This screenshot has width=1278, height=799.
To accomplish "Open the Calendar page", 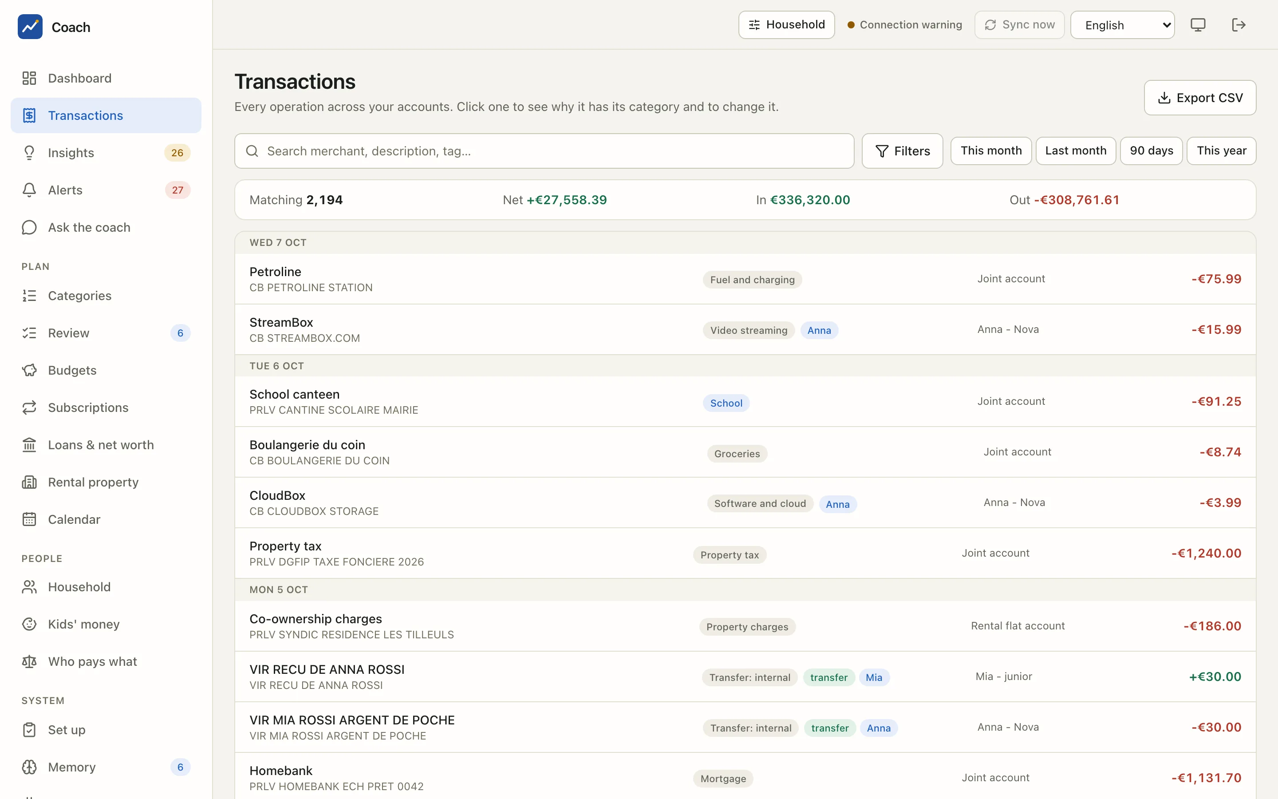I will [106, 519].
